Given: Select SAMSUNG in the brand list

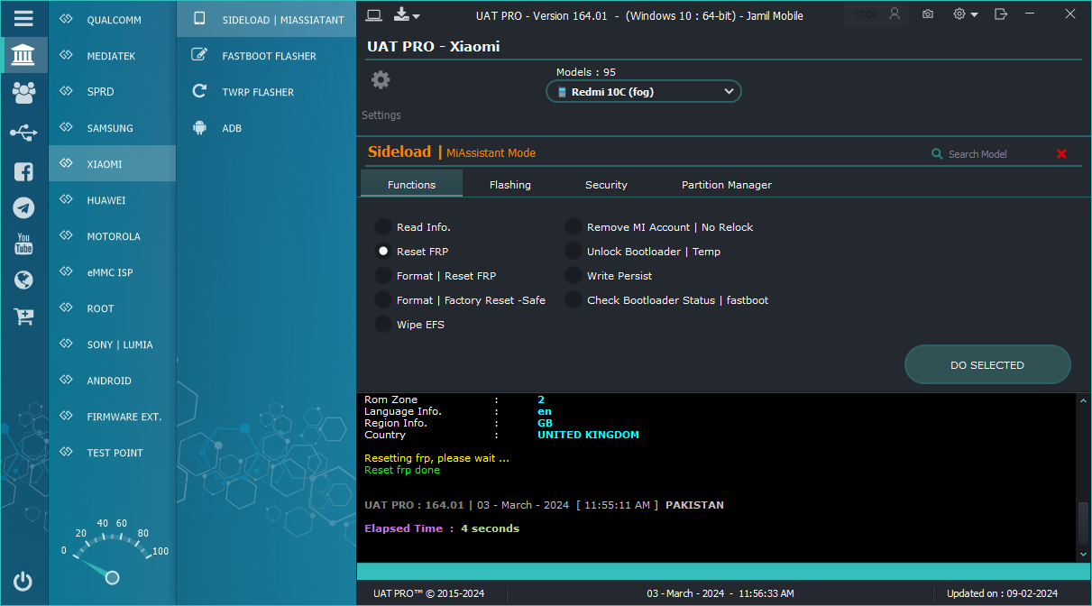Looking at the screenshot, I should [113, 128].
